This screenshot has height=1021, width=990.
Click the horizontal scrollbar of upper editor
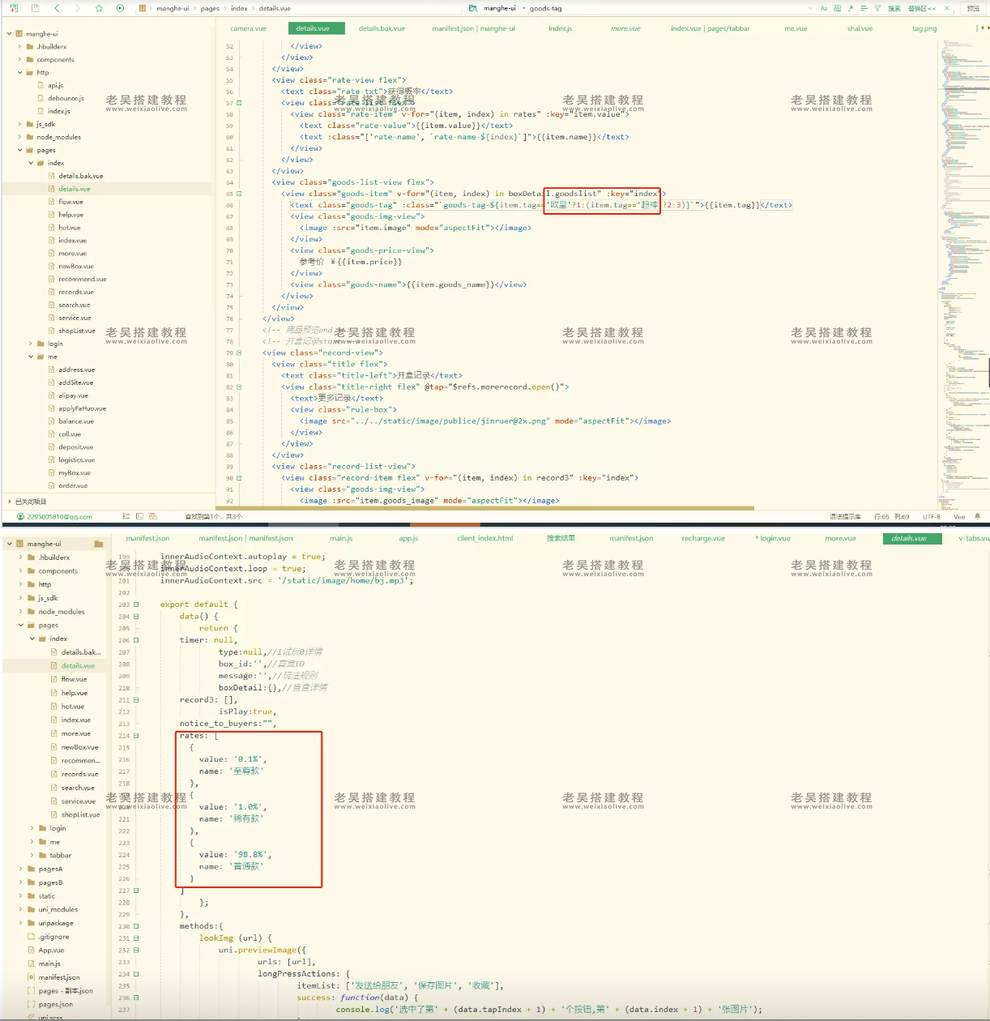pos(486,508)
